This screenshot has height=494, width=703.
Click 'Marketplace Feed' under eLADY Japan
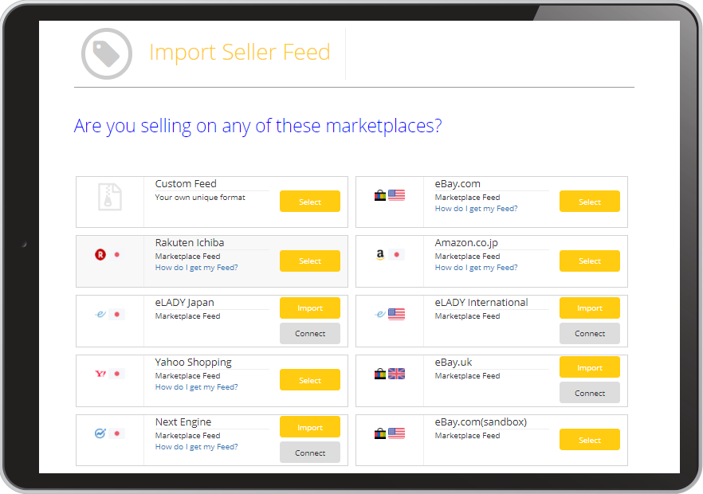[x=187, y=316]
